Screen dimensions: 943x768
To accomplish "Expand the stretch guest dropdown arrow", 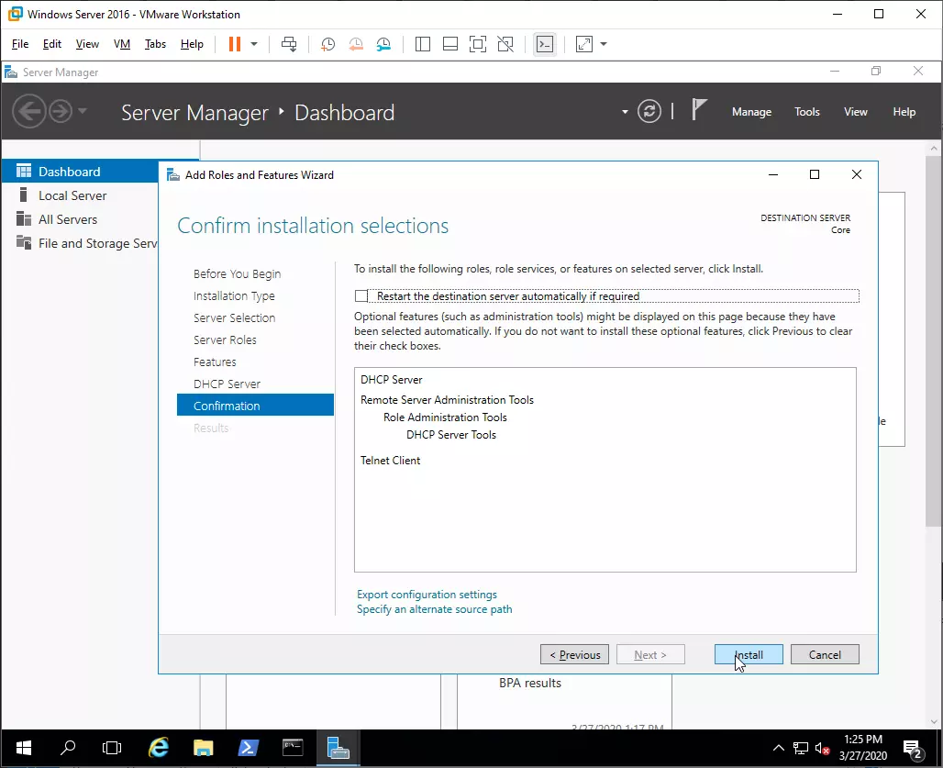I will click(x=604, y=44).
